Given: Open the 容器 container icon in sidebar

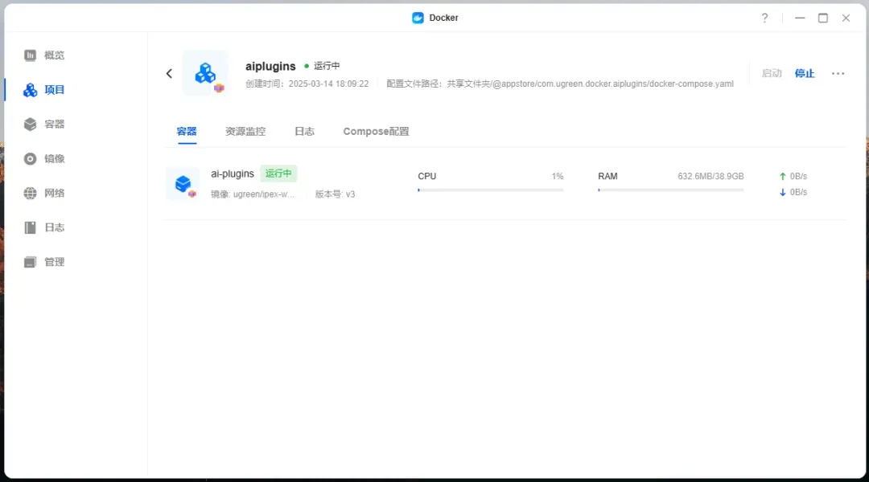Looking at the screenshot, I should pos(30,124).
